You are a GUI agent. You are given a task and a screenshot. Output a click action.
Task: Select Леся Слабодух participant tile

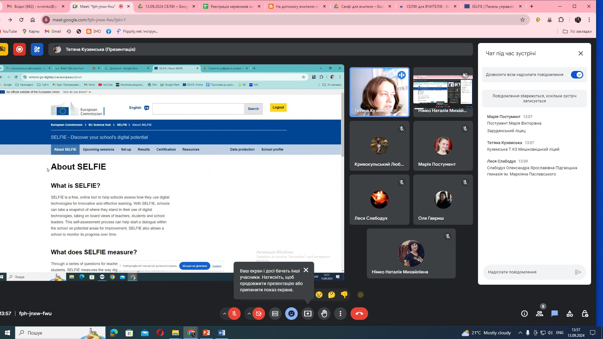point(379,200)
